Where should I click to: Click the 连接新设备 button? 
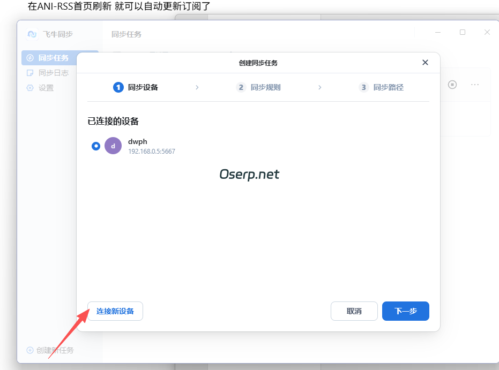pos(115,311)
